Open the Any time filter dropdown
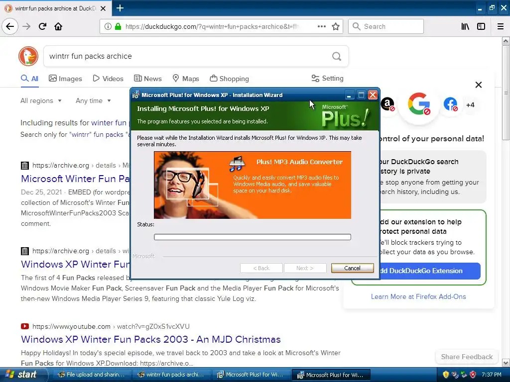The image size is (510, 382). click(x=93, y=100)
